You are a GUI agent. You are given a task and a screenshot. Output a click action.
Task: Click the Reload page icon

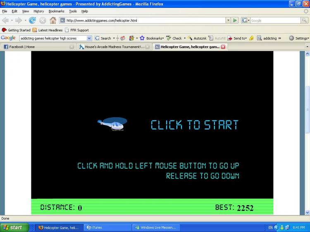[32, 20]
